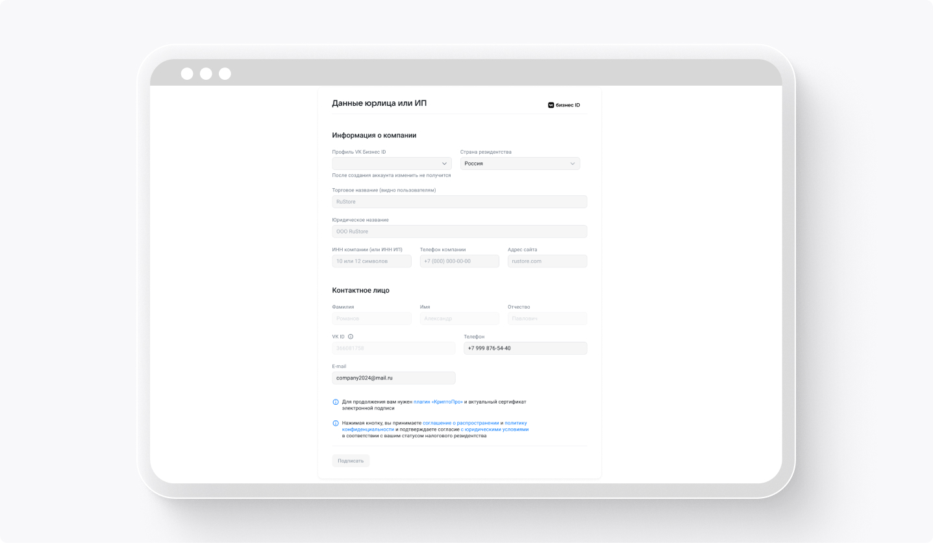Viewport: 933px width, 543px height.
Task: Click the Телефон field with +7 999 876-54-40
Action: pos(525,348)
